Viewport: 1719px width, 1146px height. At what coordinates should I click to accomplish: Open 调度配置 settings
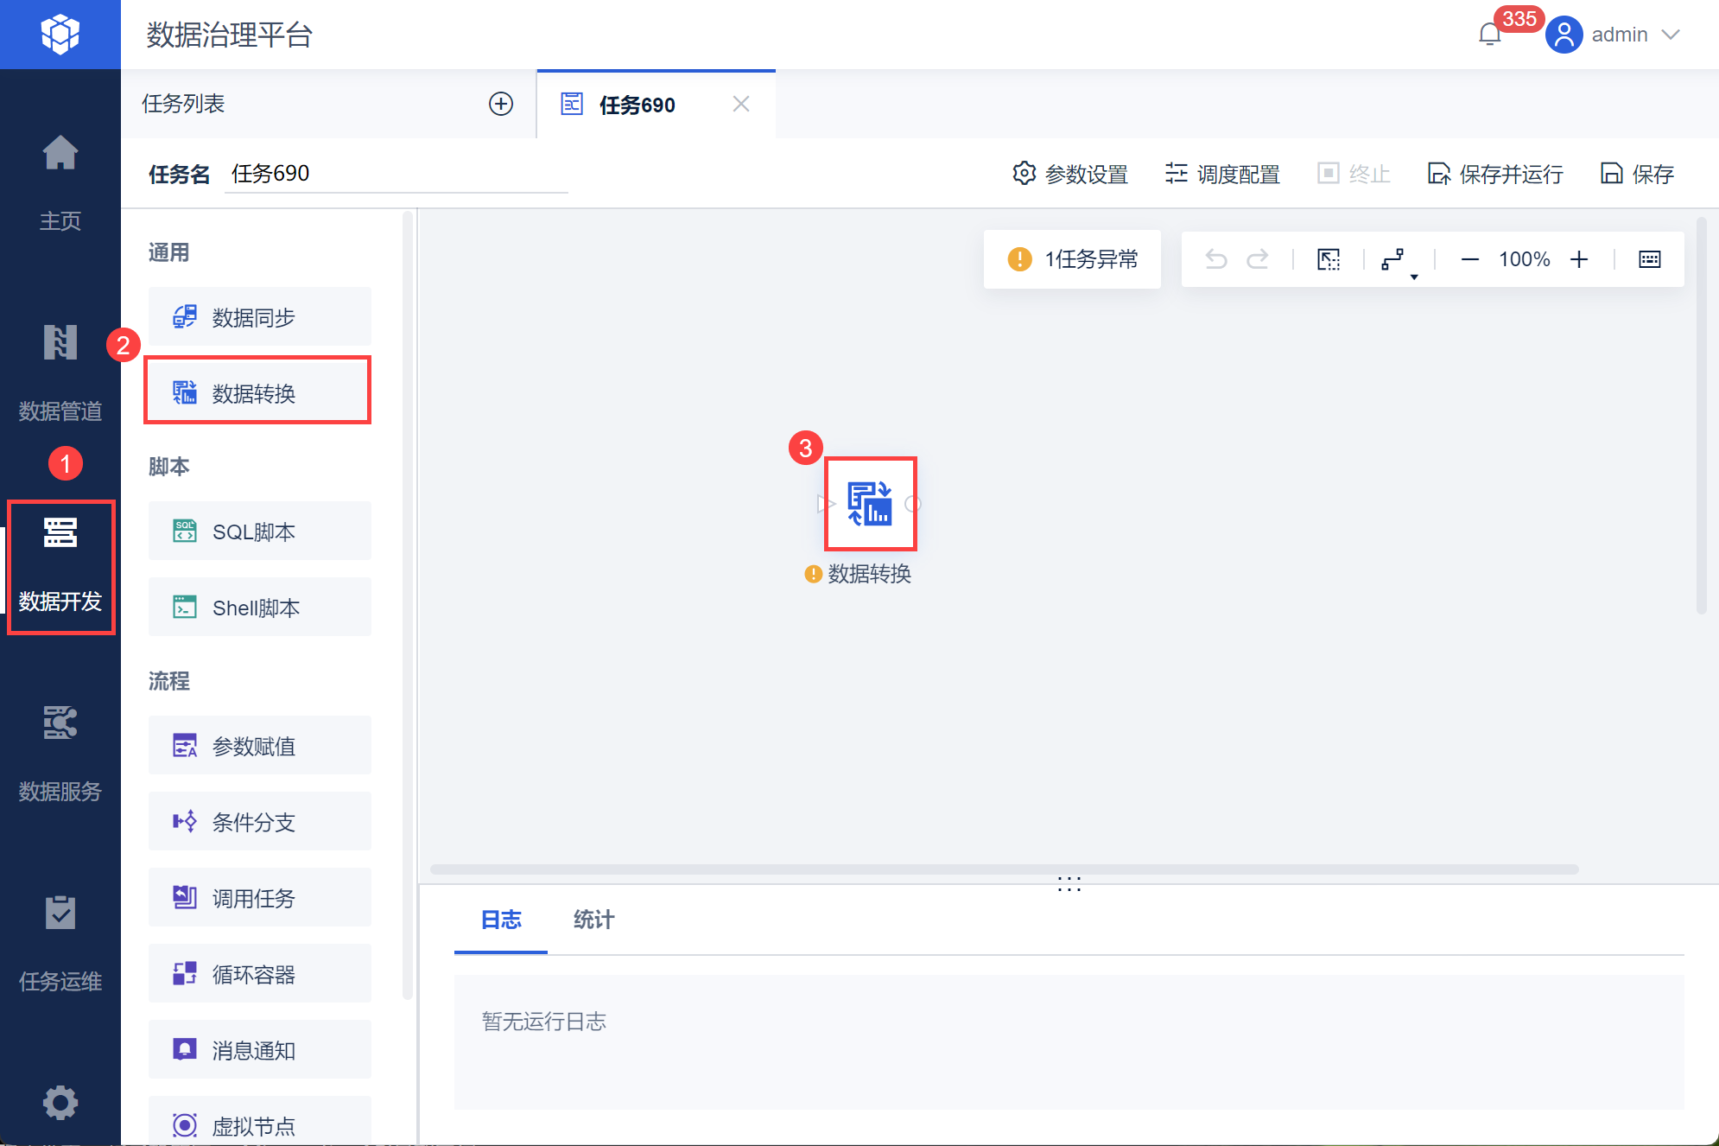coord(1222,174)
